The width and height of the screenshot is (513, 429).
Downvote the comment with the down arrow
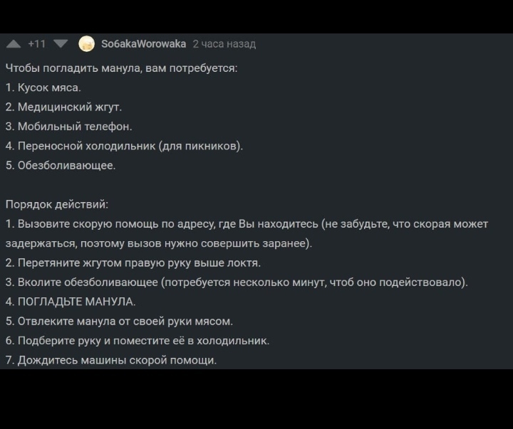coord(61,44)
